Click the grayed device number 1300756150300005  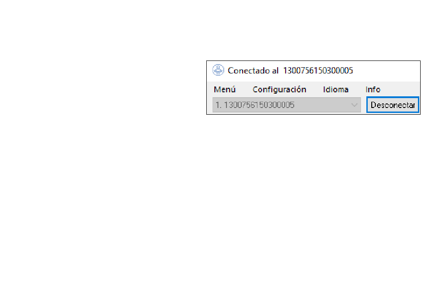(x=259, y=105)
